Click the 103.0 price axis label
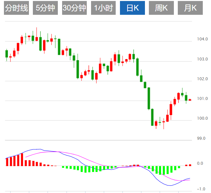Screen dimensions: 211x193 (x=202, y=59)
